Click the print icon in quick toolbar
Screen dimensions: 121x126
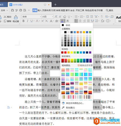pyautogui.click(x=21, y=10)
